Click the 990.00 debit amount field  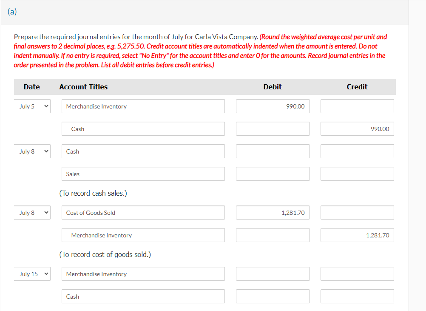click(x=272, y=106)
